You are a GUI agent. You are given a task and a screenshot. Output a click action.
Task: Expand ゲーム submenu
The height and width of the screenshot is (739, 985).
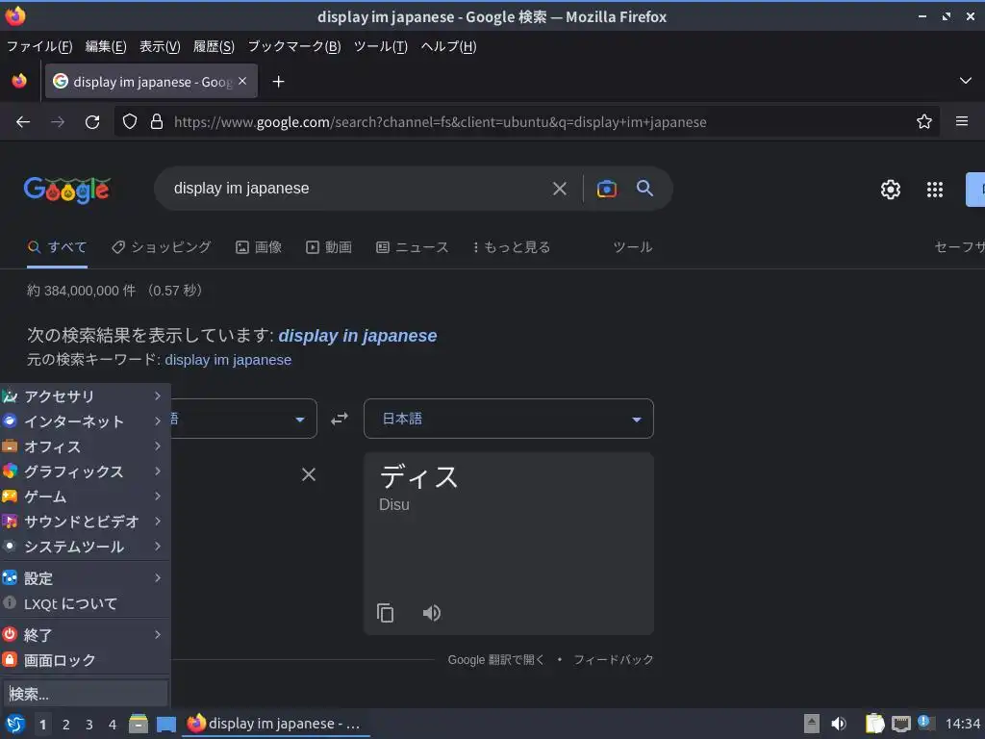(x=85, y=497)
